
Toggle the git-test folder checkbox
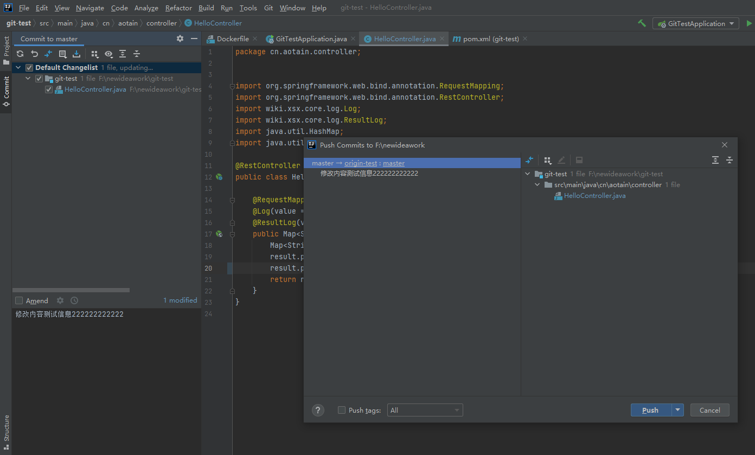coord(39,79)
